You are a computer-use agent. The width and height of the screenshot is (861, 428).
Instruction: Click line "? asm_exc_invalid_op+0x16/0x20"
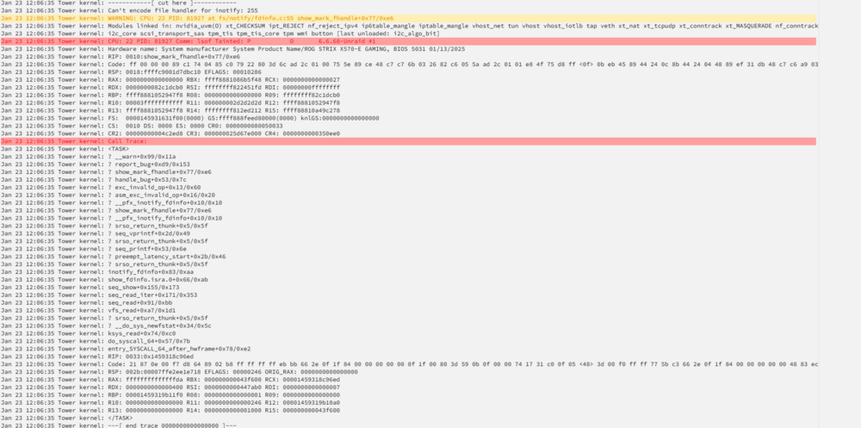(x=108, y=195)
